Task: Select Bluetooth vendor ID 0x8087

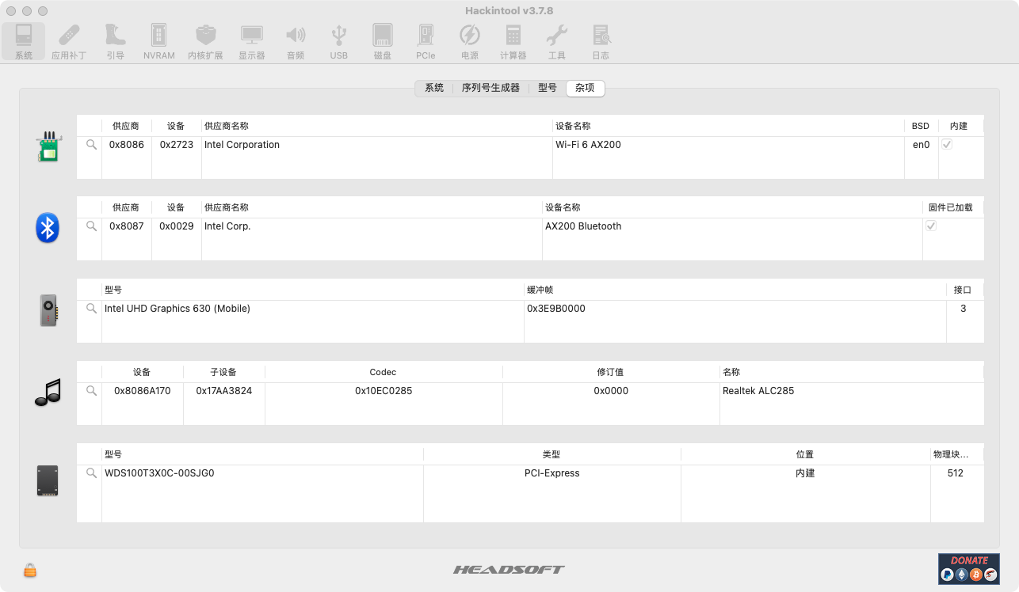Action: (x=127, y=226)
